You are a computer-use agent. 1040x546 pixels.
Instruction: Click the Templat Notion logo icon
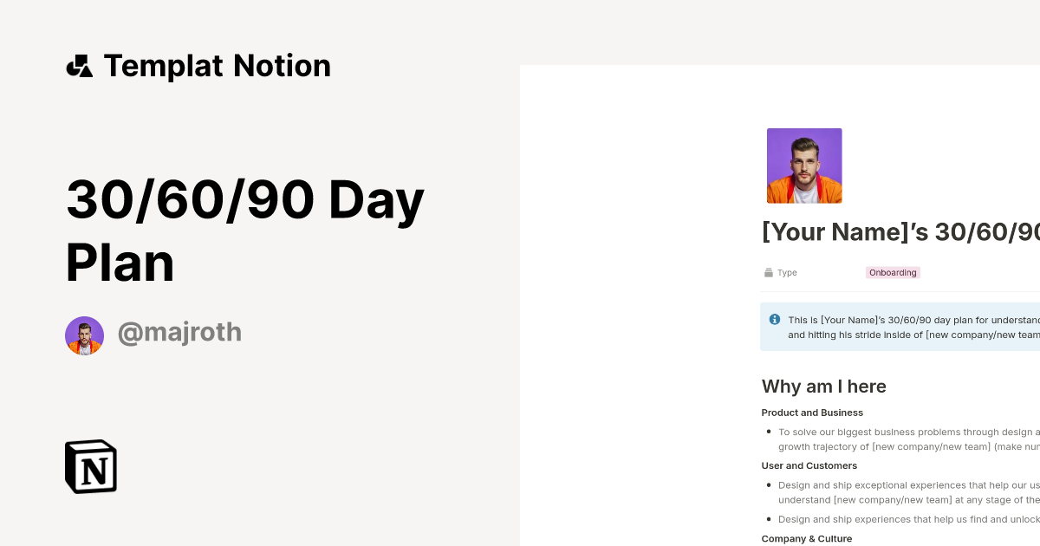coord(81,65)
